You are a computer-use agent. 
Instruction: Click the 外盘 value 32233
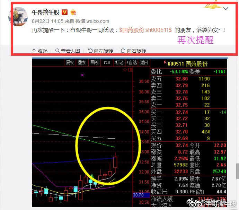click(181, 172)
